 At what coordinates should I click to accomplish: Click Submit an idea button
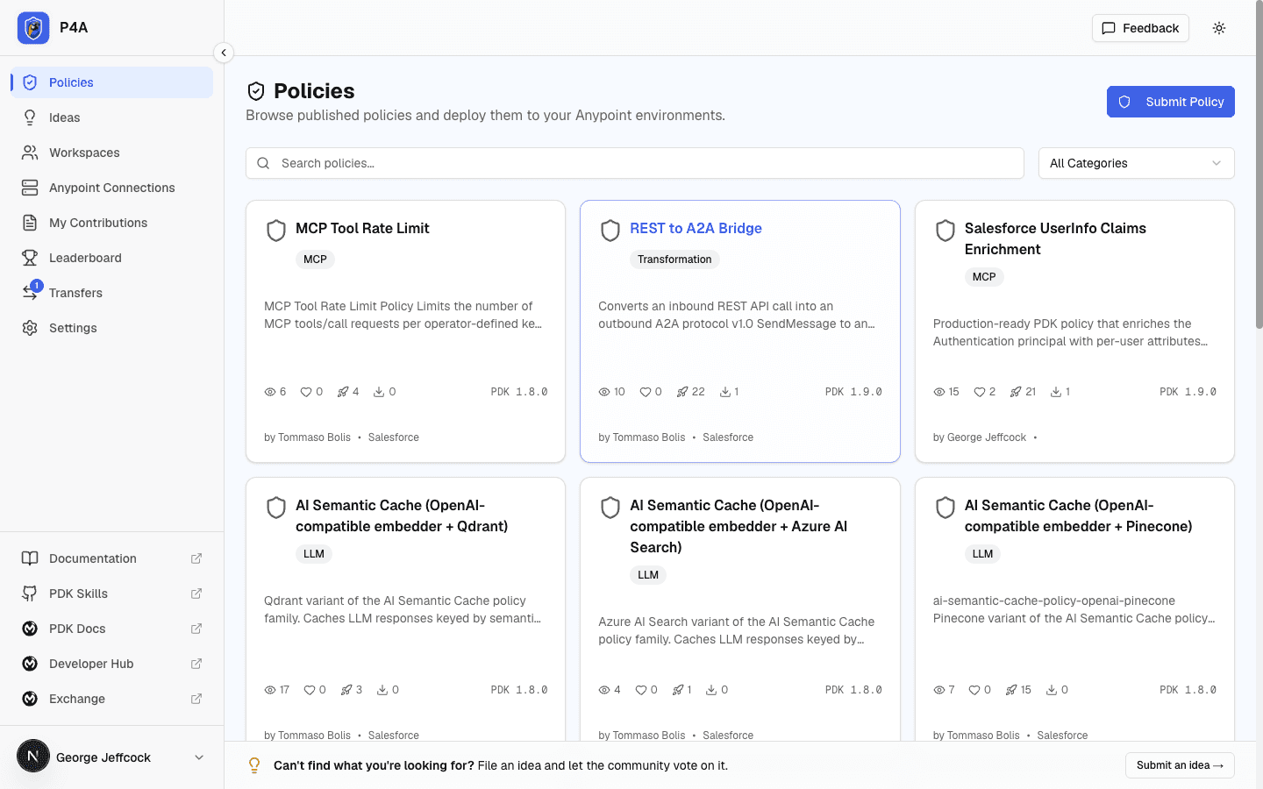click(x=1180, y=765)
